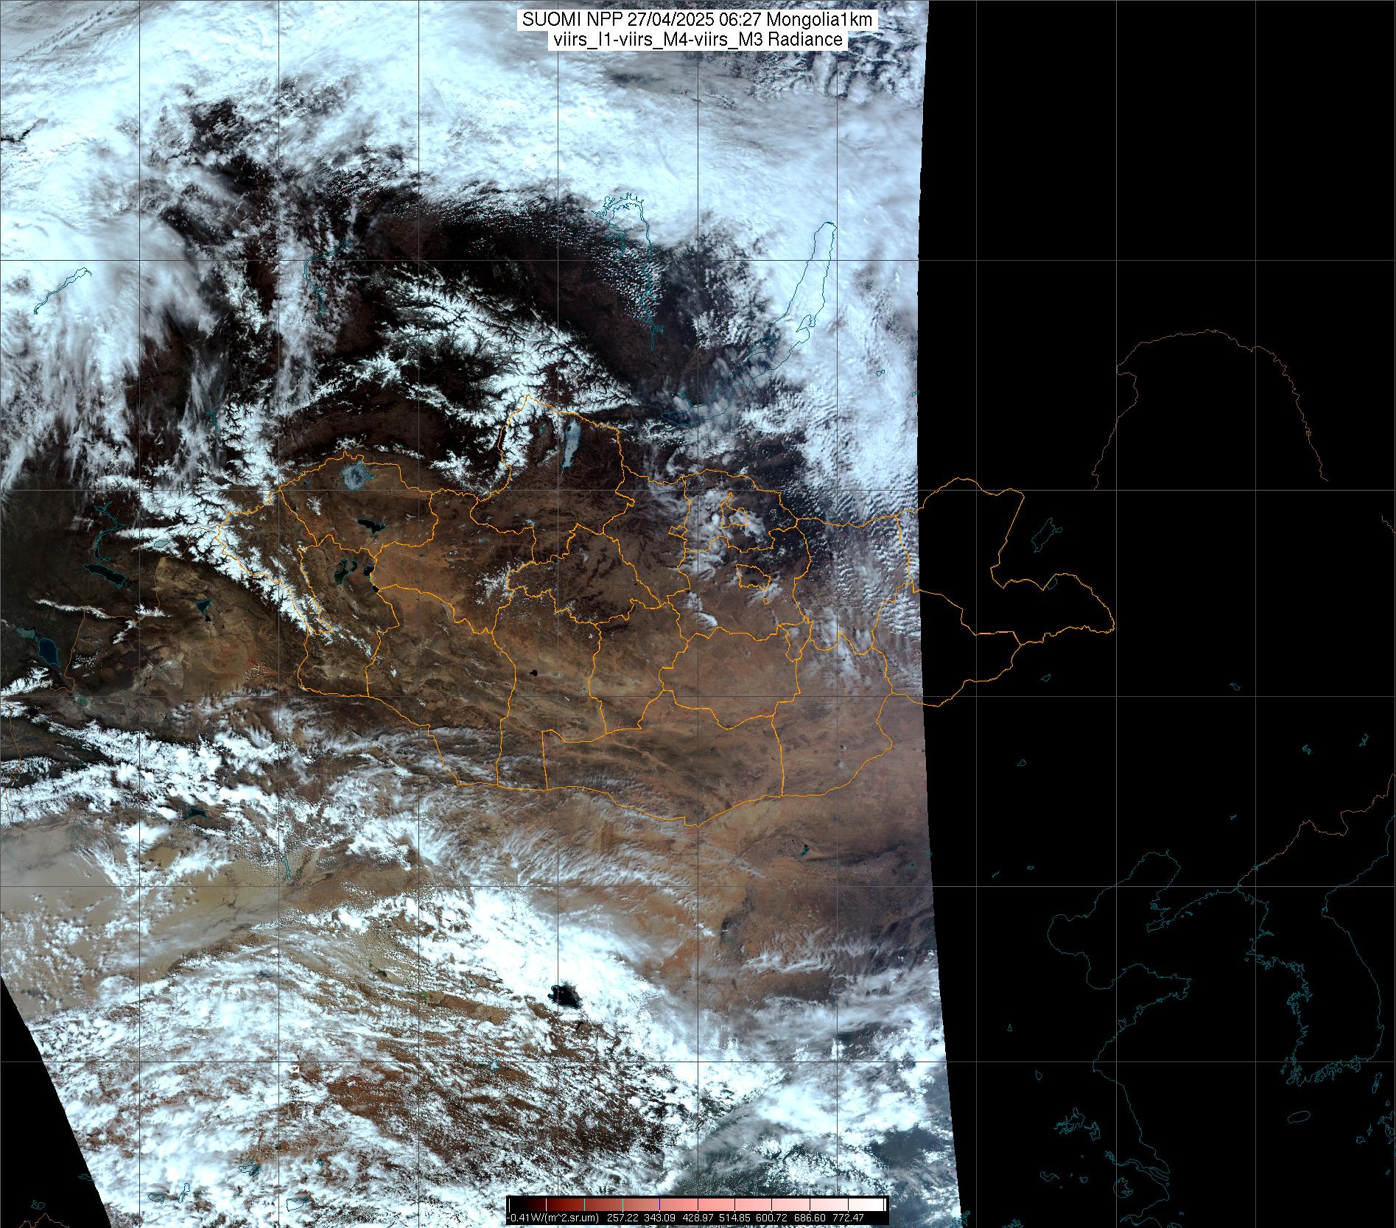Click the '343.09' colorbar value

(659, 1218)
